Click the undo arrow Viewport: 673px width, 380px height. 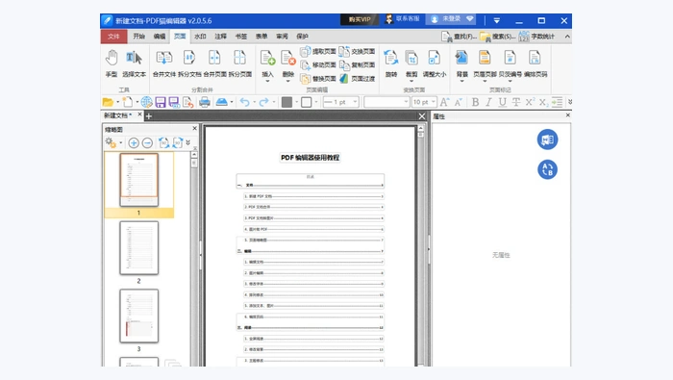coord(244,102)
